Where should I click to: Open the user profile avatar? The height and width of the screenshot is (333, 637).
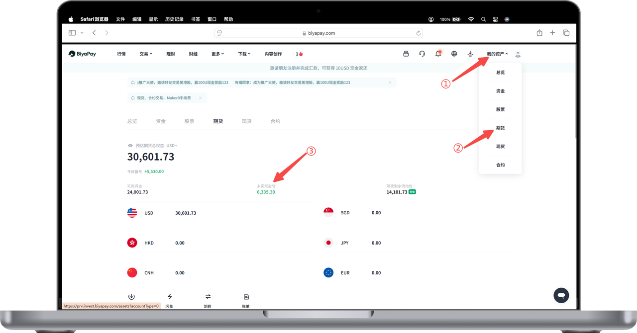click(x=518, y=54)
